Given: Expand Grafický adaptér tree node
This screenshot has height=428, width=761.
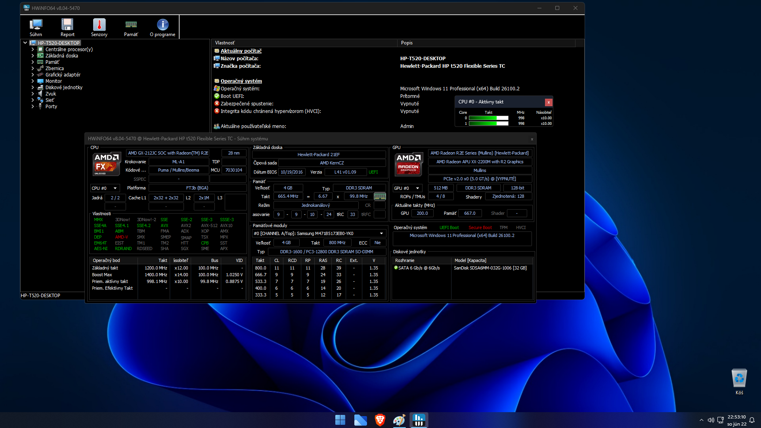Looking at the screenshot, I should click(x=33, y=75).
